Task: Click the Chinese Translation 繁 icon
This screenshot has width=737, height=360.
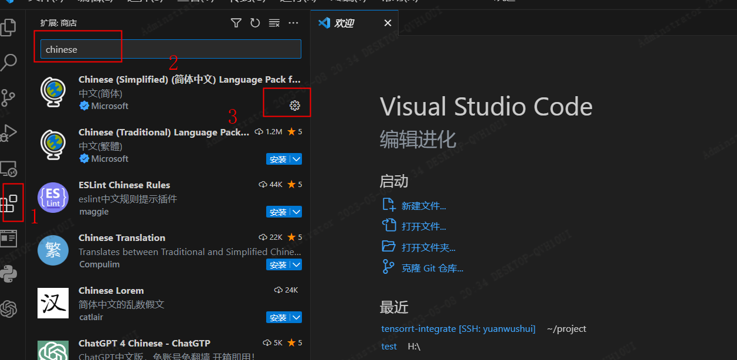Action: pyautogui.click(x=53, y=251)
